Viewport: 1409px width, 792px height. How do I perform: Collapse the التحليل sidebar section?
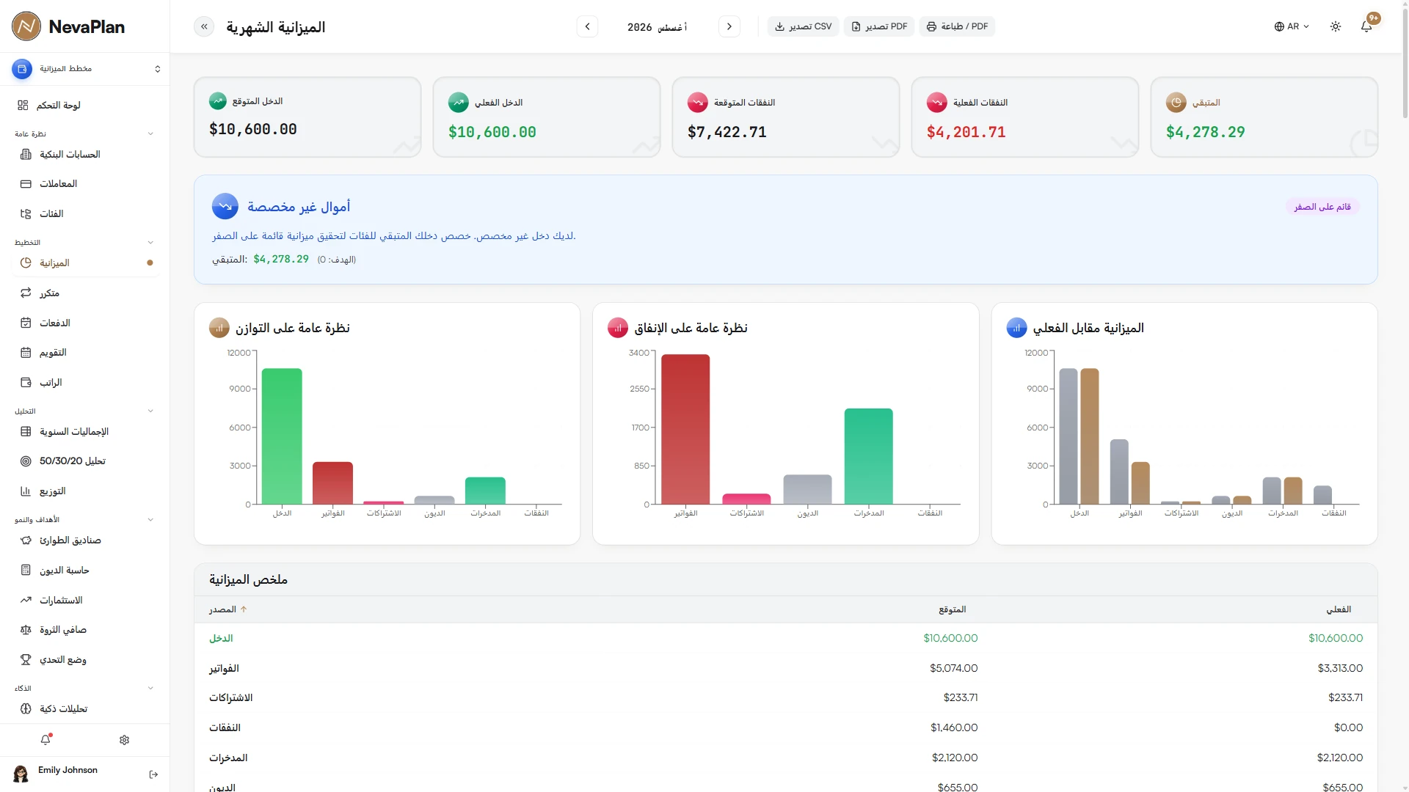150,411
